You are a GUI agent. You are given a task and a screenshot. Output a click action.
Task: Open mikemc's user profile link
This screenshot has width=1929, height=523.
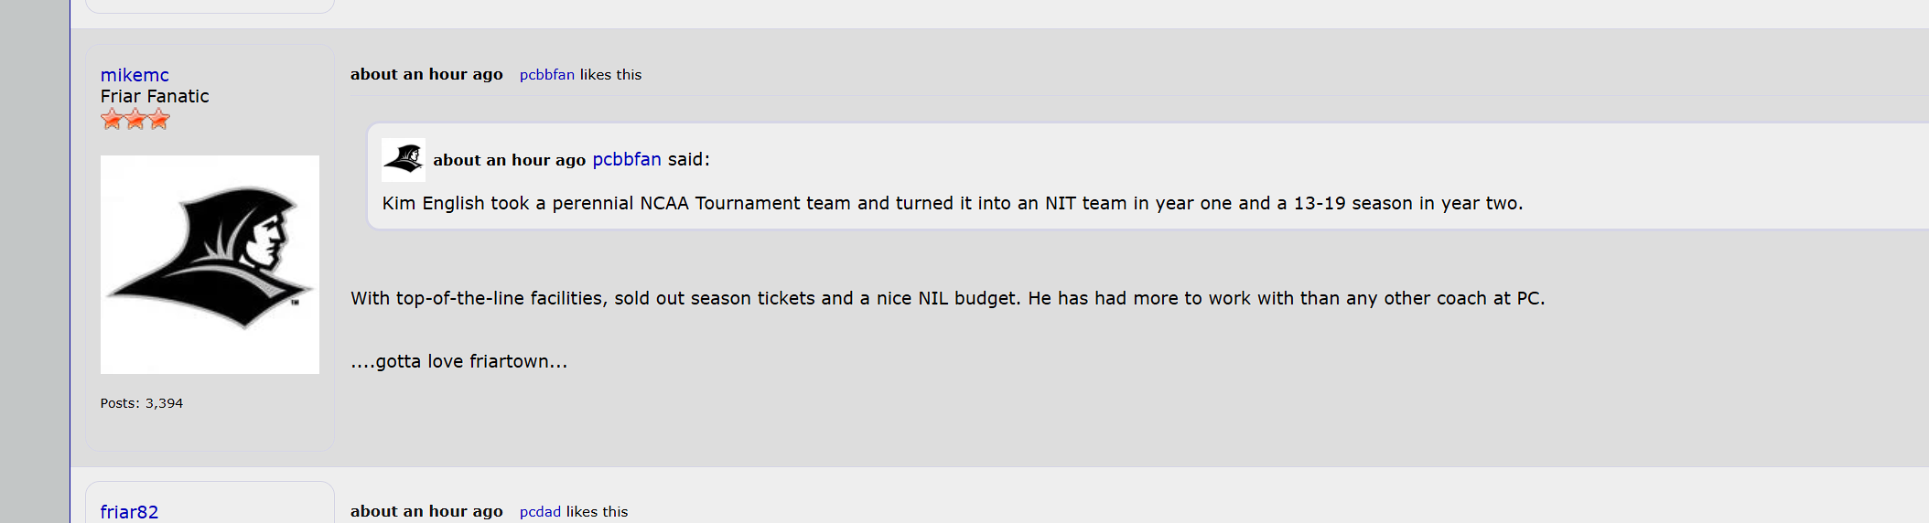tap(135, 75)
